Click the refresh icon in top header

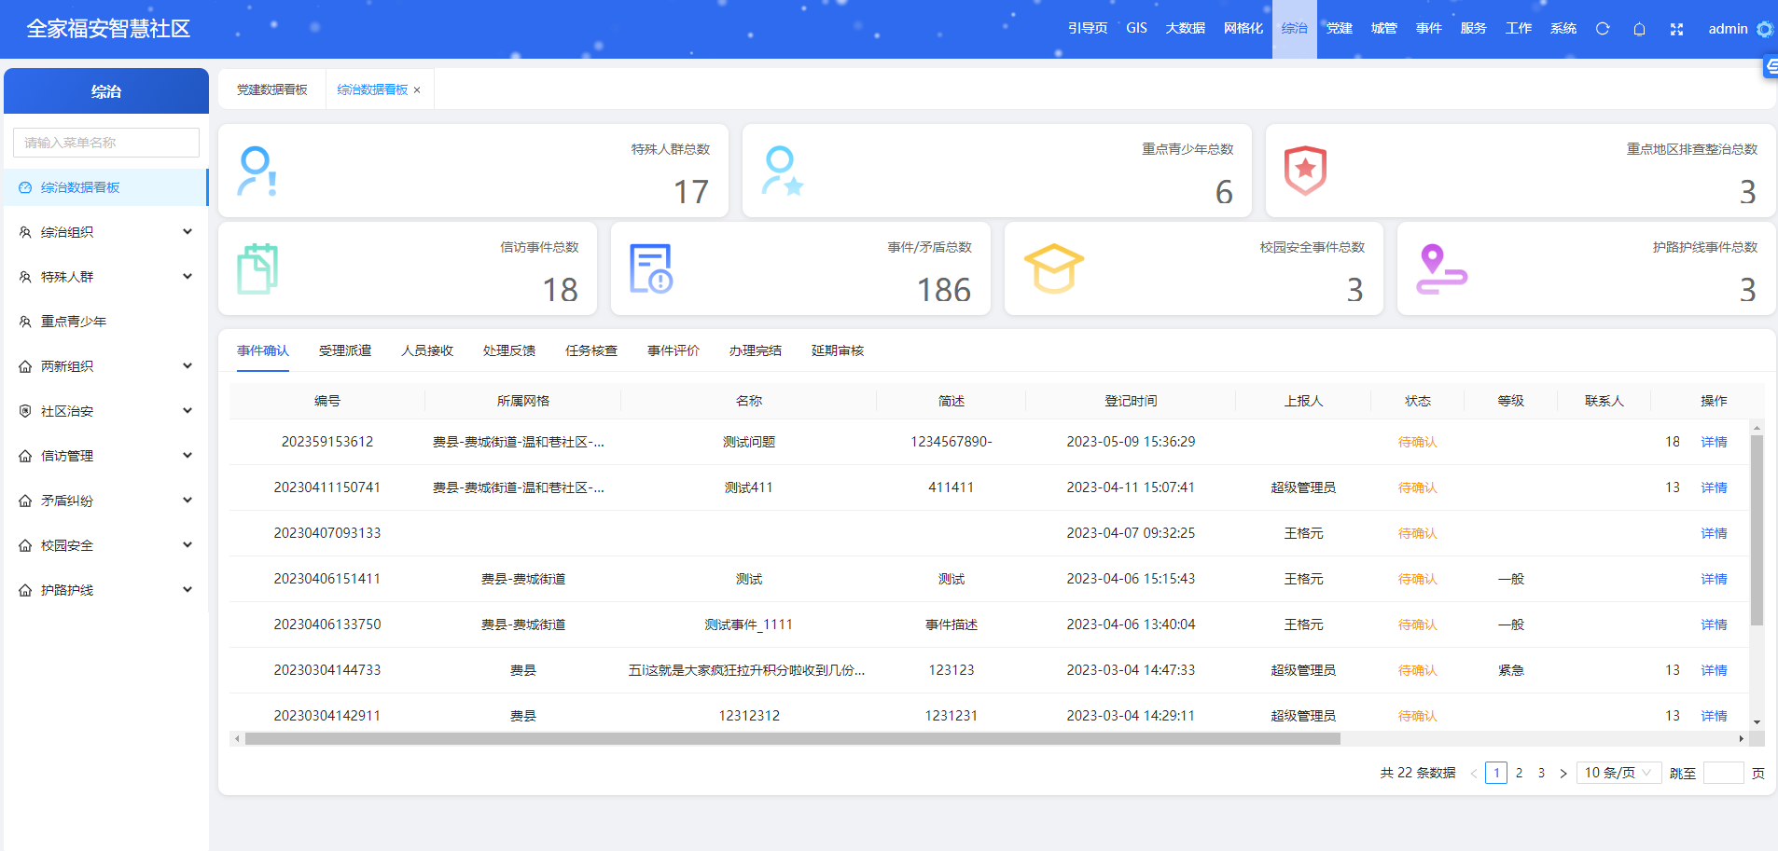tap(1603, 29)
